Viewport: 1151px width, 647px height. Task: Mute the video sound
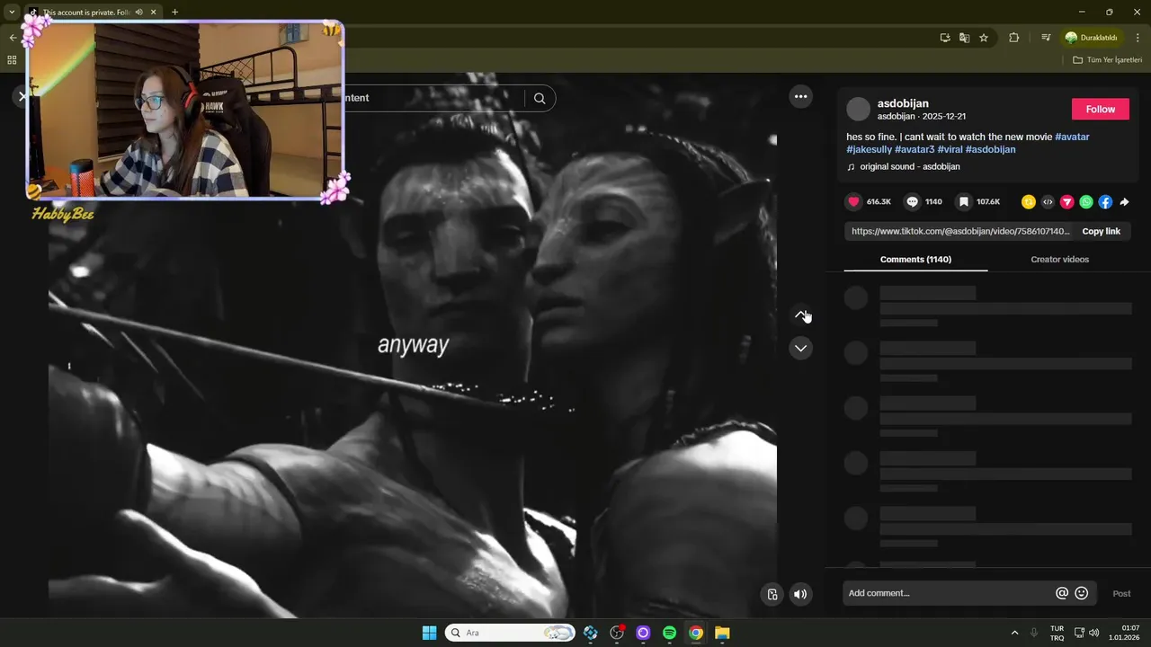point(800,594)
